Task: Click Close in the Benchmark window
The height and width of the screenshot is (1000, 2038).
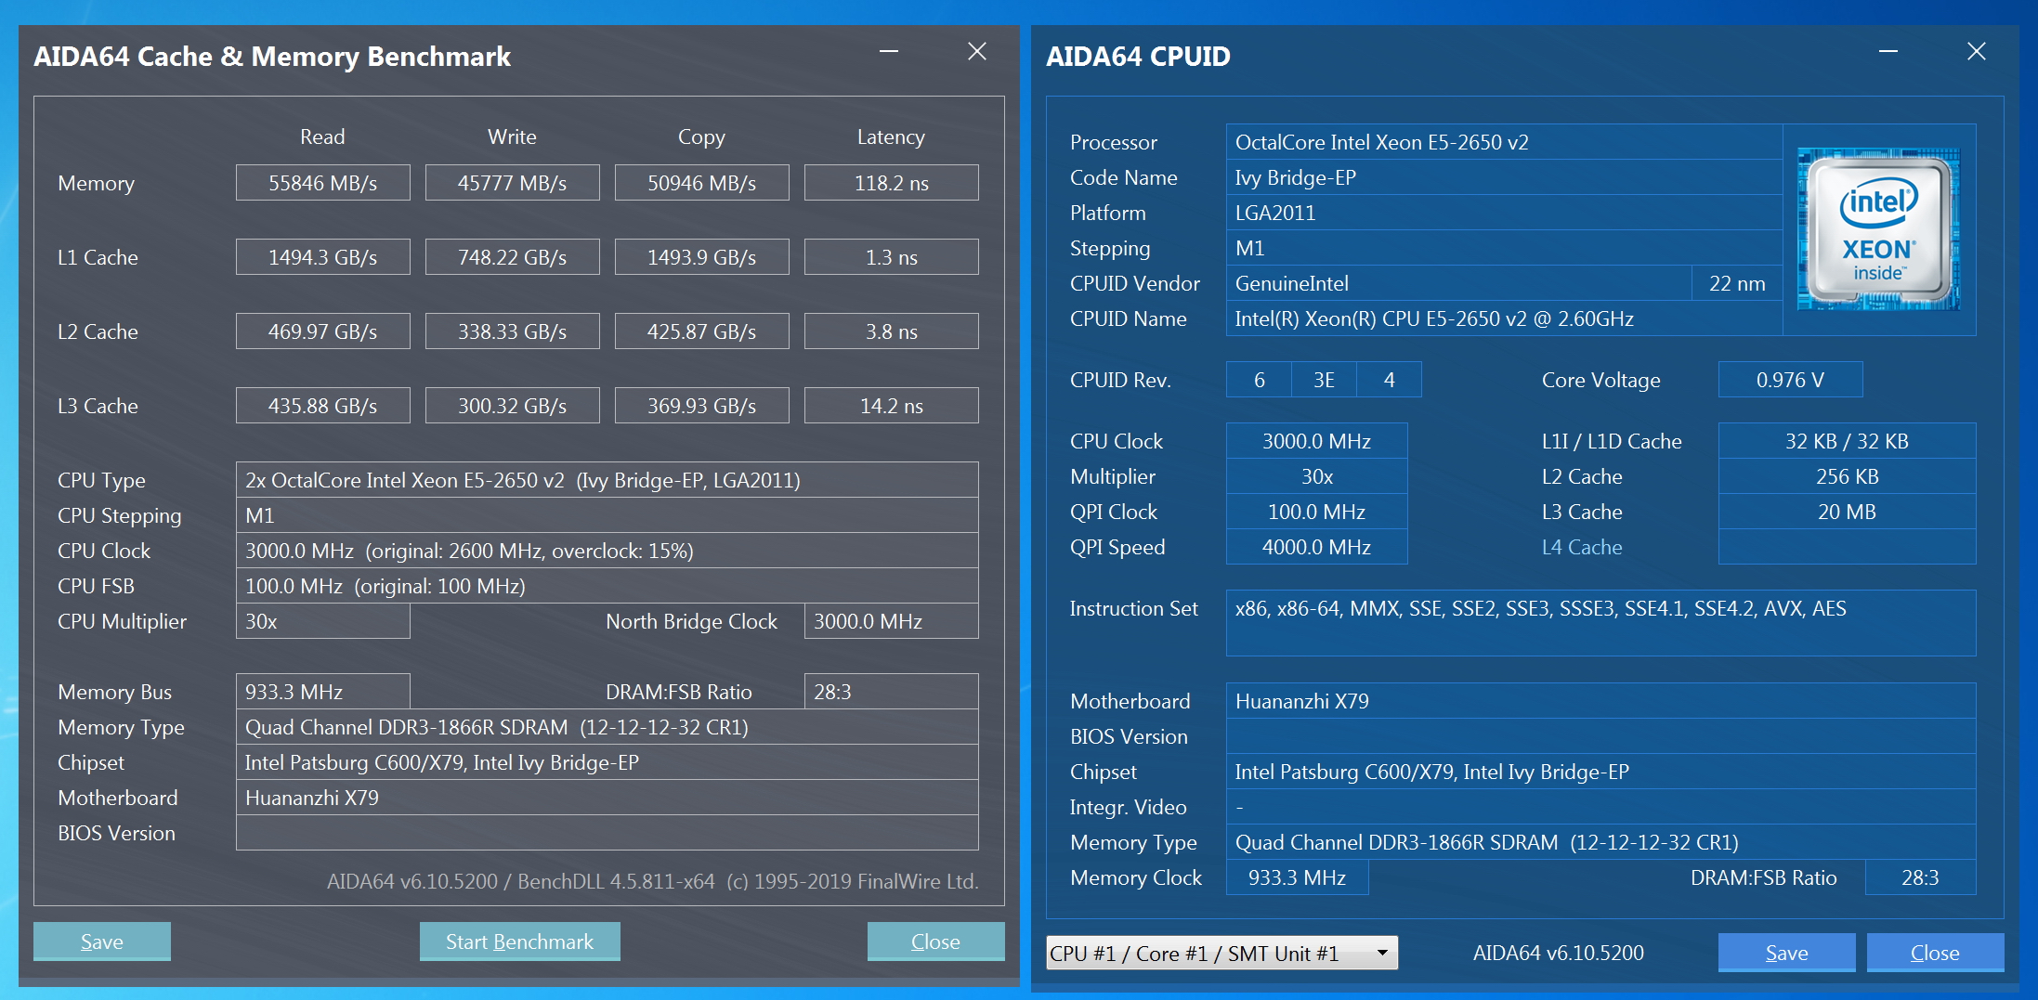Action: click(x=935, y=942)
